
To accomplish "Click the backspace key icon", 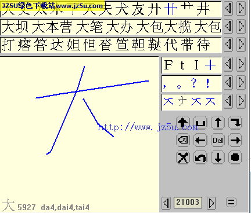I will point(183,140).
